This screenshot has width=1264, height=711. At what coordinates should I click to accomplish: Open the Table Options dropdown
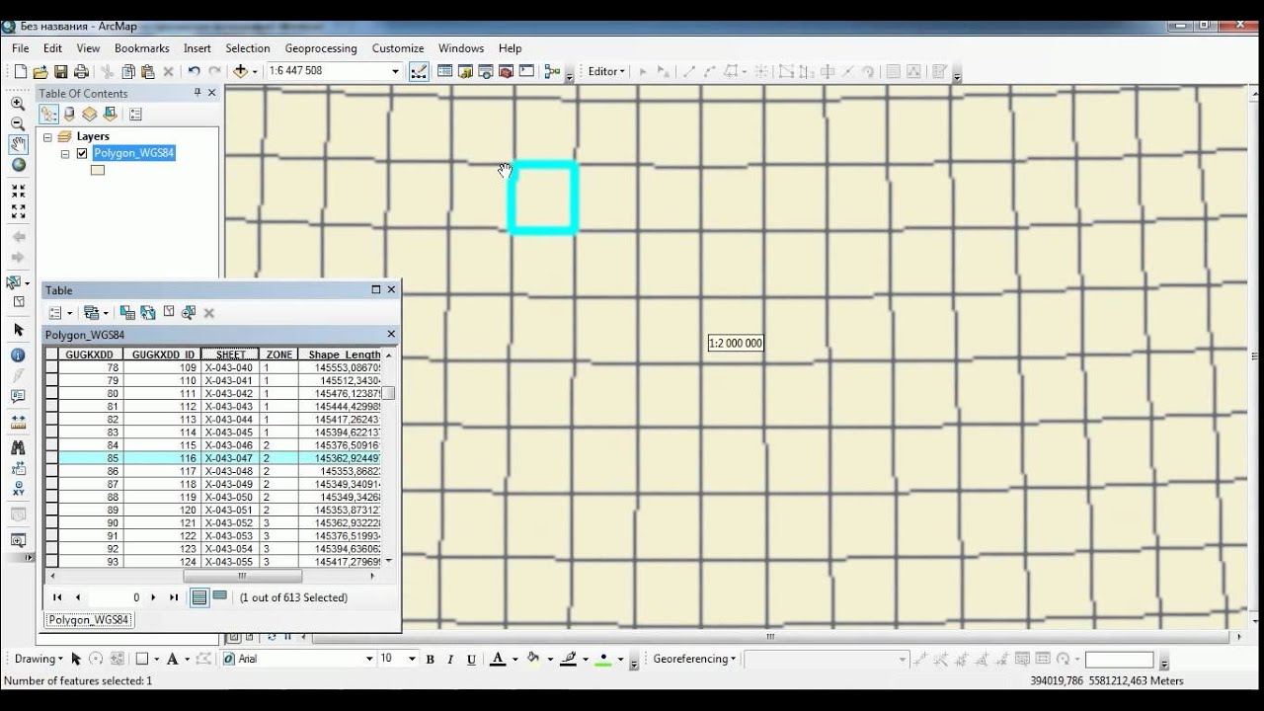click(x=60, y=313)
